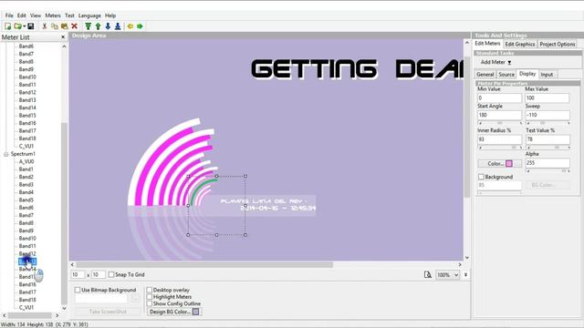Click the double chevron beside zoom box
Viewport: 584px width, 328px height.
click(465, 274)
